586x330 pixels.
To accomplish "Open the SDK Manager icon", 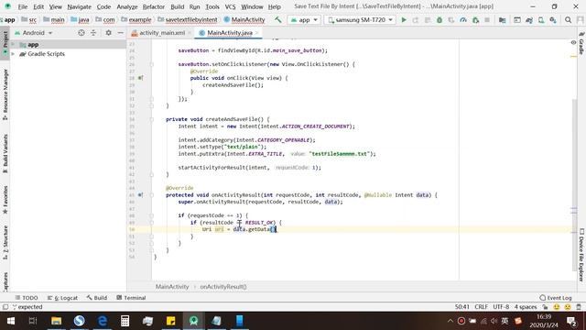I will point(553,20).
